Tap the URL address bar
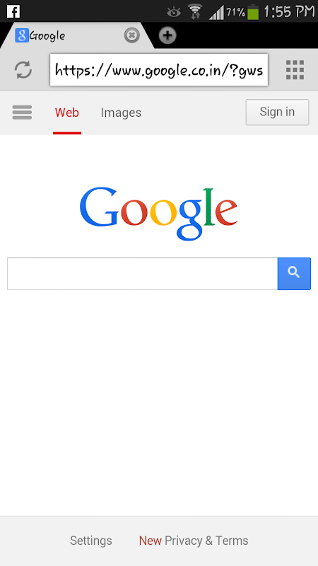Screen dimensions: 318x566 click(x=159, y=70)
